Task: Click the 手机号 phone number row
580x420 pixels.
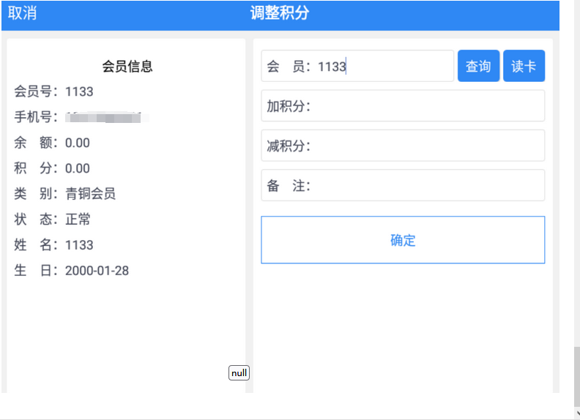Action: point(81,117)
